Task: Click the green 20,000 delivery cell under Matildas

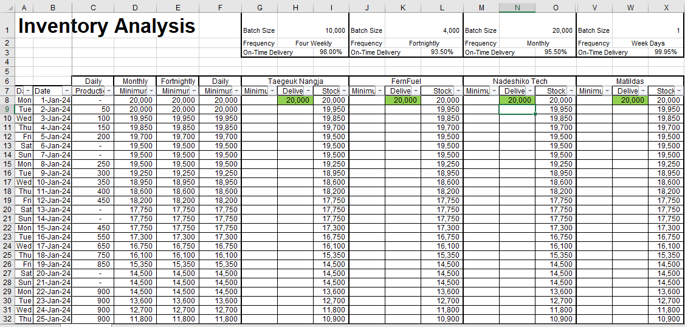Action: tap(630, 100)
